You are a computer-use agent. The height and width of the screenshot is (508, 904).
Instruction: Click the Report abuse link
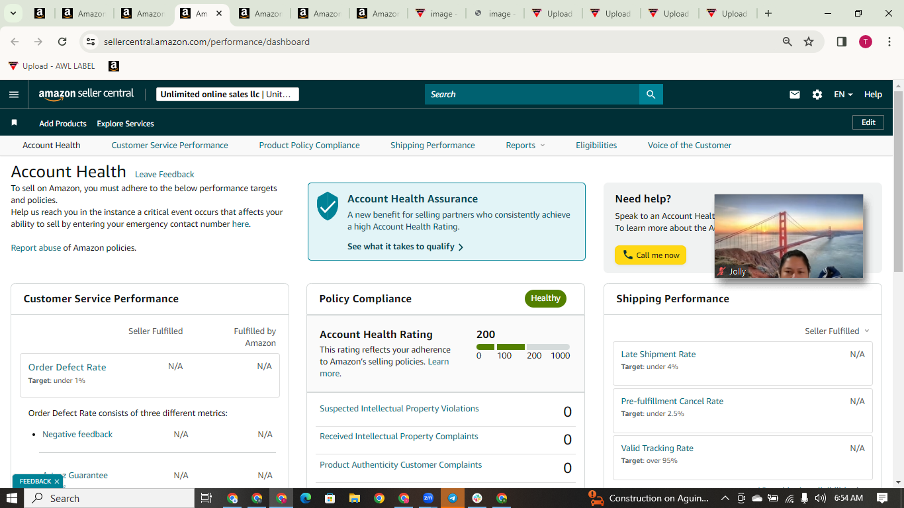(x=36, y=248)
